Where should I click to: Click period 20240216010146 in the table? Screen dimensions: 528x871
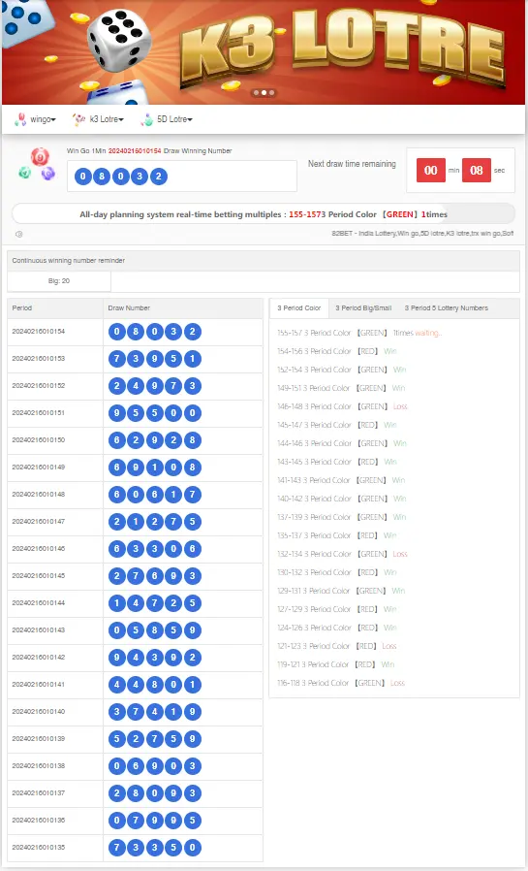39,549
